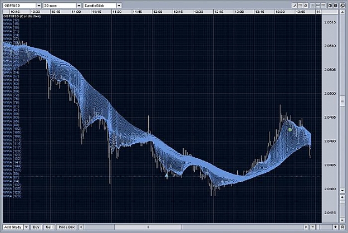The width and height of the screenshot is (348, 233).
Task: Click the 11:00 time axis label
Action: (x=76, y=12)
